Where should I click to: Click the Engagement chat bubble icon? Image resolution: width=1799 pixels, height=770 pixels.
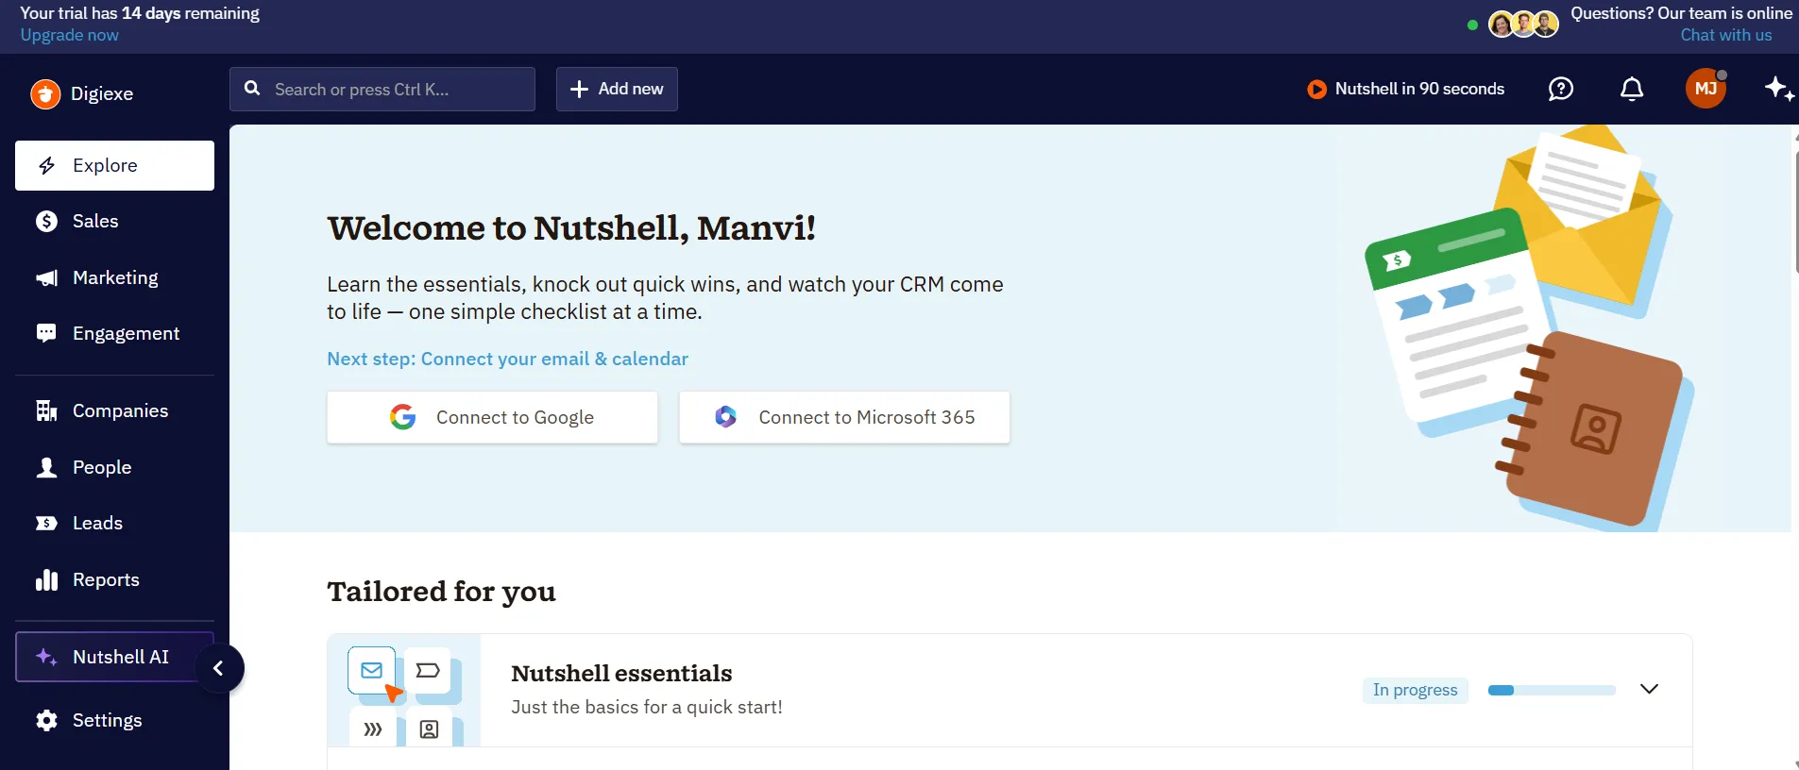(x=46, y=333)
